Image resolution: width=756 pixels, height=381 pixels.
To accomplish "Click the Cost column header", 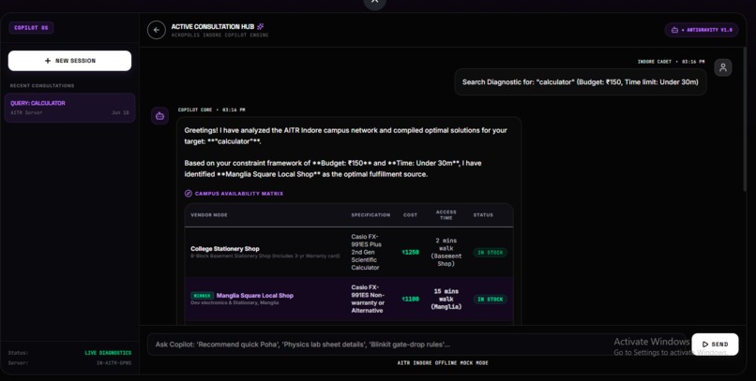I will click(x=410, y=215).
